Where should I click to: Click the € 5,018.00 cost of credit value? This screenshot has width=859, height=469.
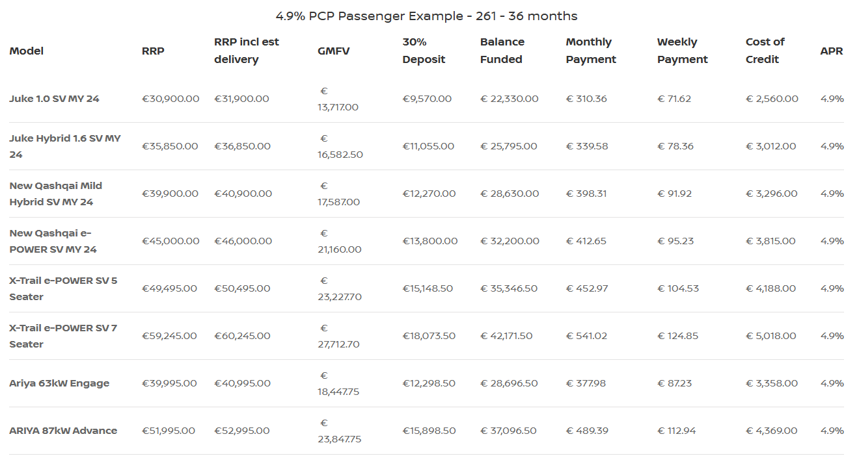coord(771,336)
